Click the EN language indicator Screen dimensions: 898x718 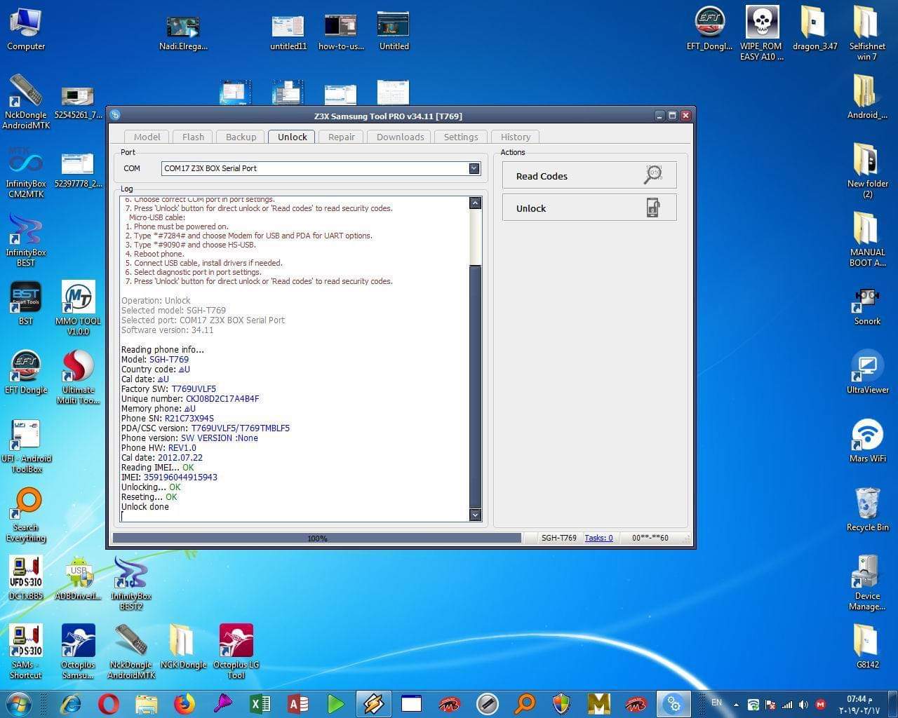pos(716,702)
